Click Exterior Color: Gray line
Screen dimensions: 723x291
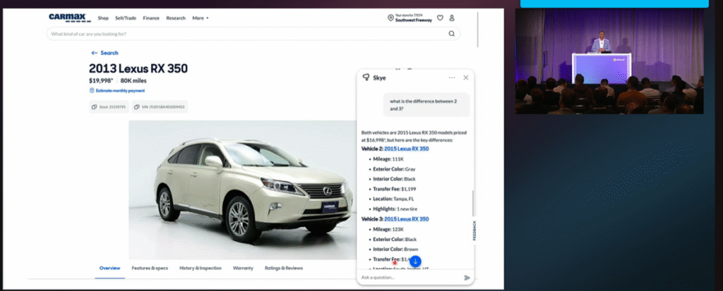click(x=394, y=169)
